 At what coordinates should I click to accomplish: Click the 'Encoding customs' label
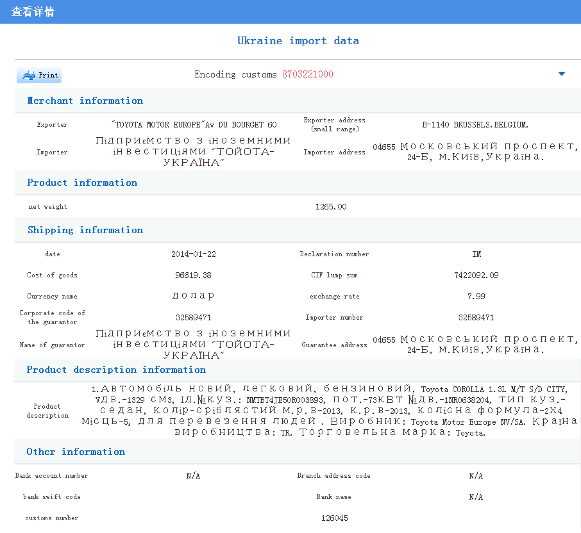click(x=235, y=74)
